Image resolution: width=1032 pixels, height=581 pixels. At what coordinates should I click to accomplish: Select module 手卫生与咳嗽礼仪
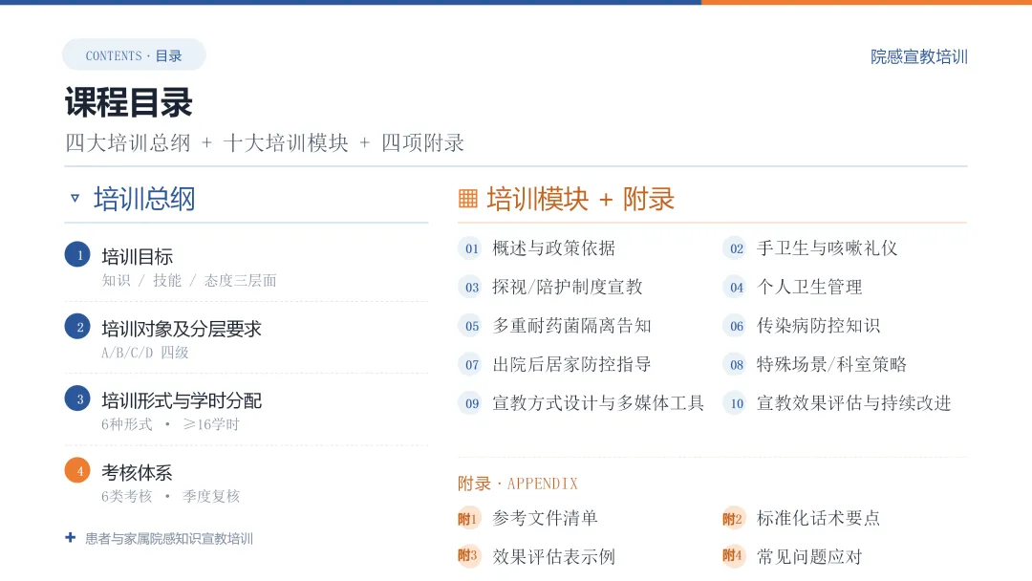[827, 248]
